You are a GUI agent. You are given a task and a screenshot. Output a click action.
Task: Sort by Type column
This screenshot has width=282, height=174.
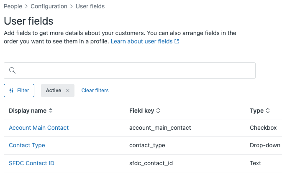pos(268,111)
